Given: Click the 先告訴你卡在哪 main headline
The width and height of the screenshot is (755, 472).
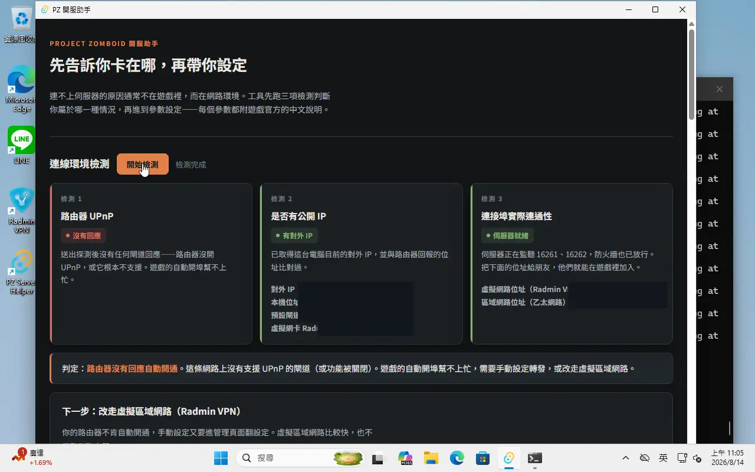Looking at the screenshot, I should pos(148,65).
